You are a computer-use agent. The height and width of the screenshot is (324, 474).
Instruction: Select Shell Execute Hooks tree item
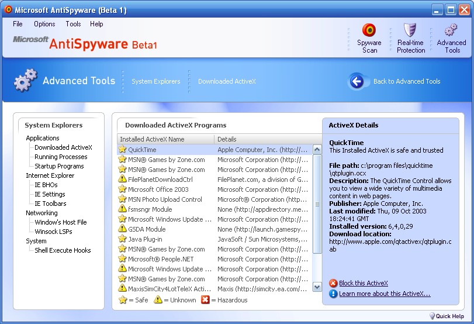(63, 250)
